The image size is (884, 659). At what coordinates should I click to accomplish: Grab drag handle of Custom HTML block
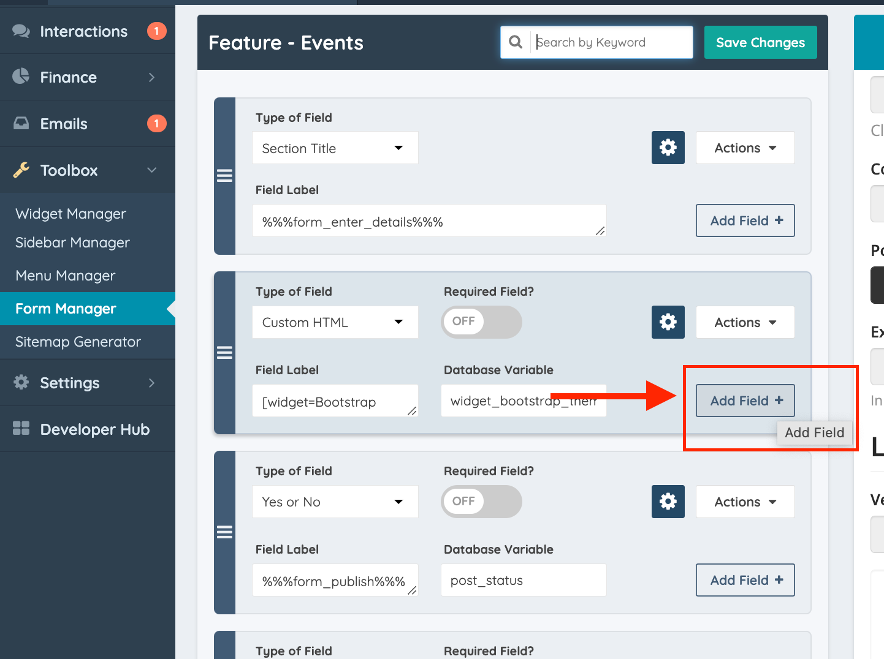click(224, 352)
